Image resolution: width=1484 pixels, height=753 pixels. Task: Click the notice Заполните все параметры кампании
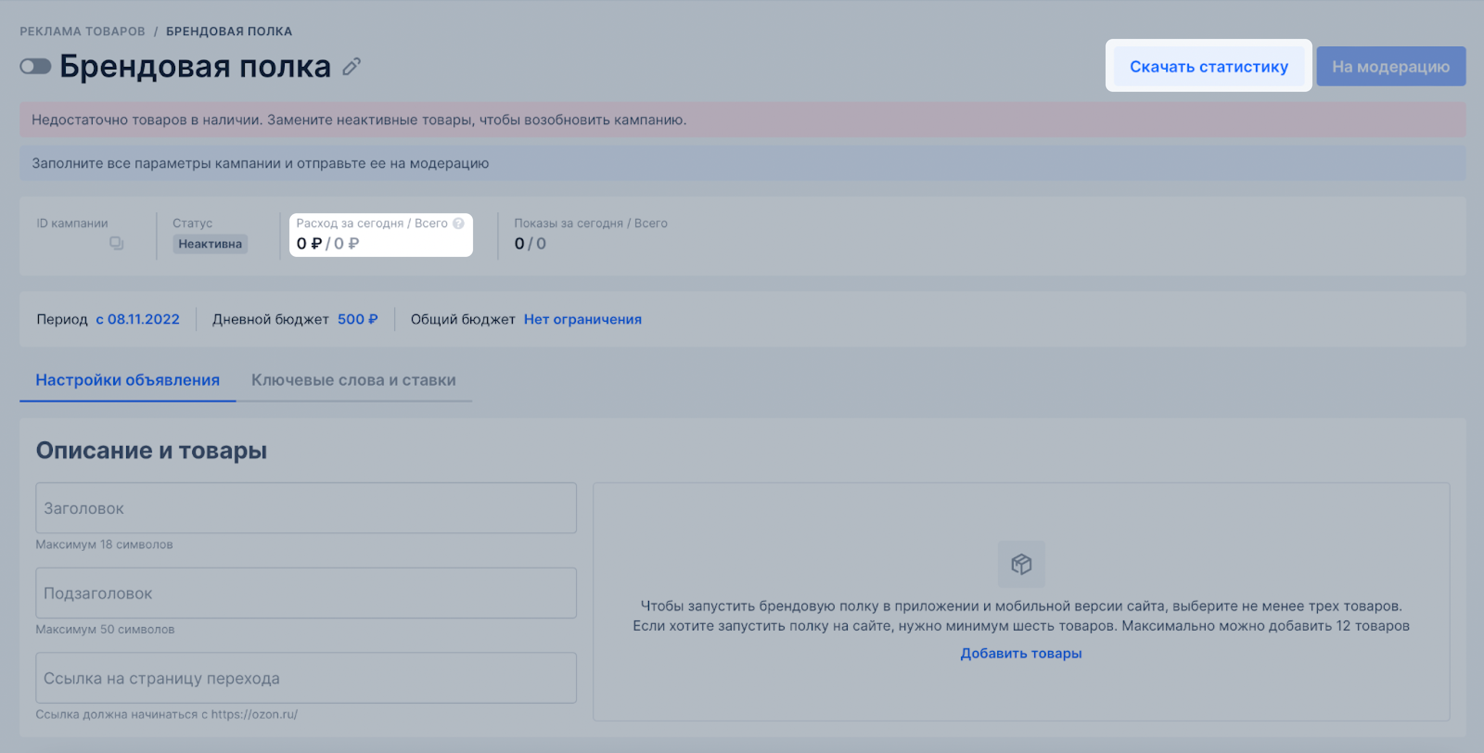click(x=742, y=163)
